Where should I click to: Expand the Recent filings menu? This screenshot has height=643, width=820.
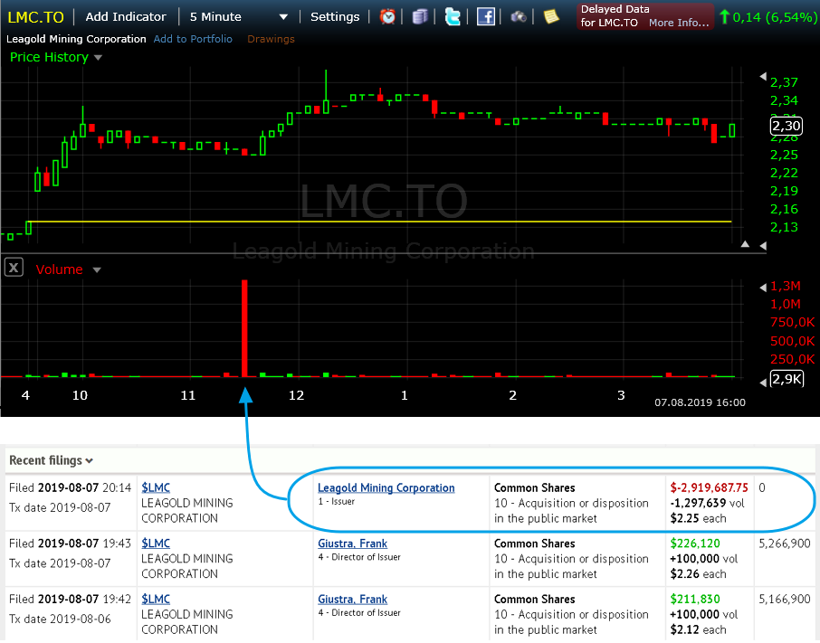tap(51, 460)
